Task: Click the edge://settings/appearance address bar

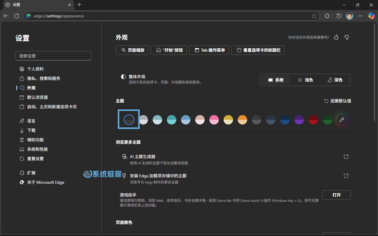Action: pyautogui.click(x=171, y=16)
